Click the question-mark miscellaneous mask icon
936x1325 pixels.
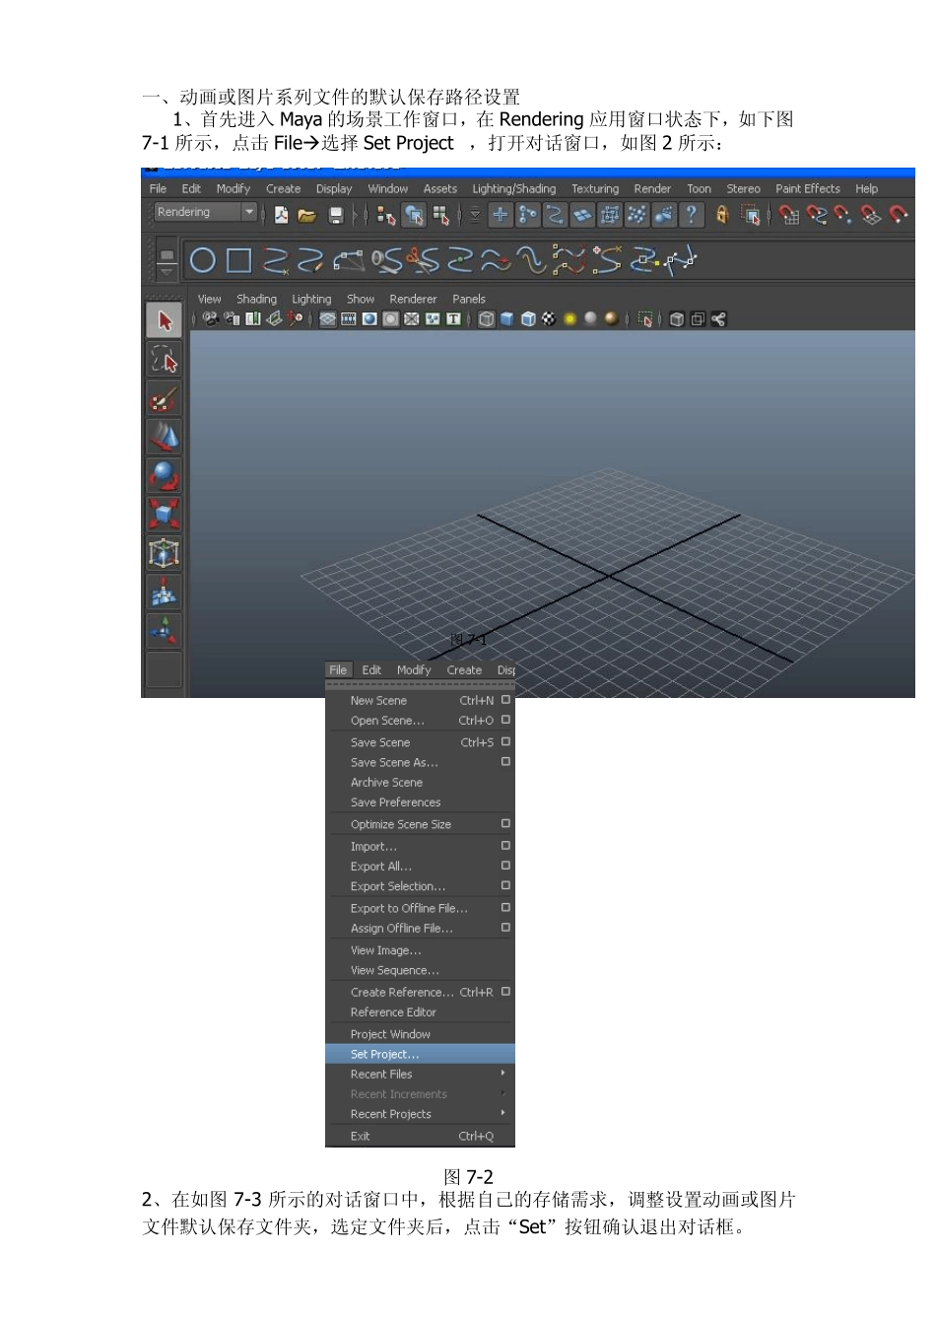692,215
